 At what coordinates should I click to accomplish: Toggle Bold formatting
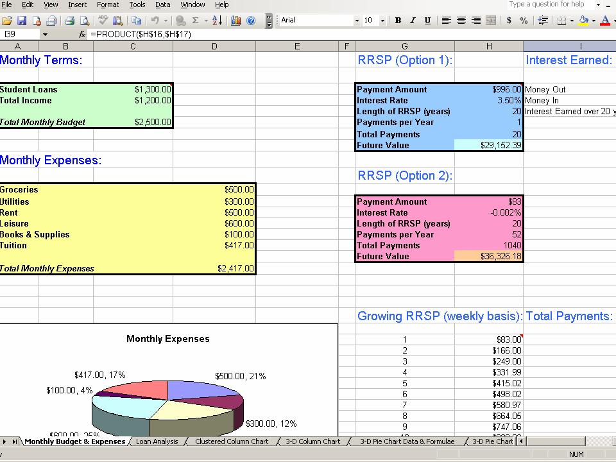point(398,21)
